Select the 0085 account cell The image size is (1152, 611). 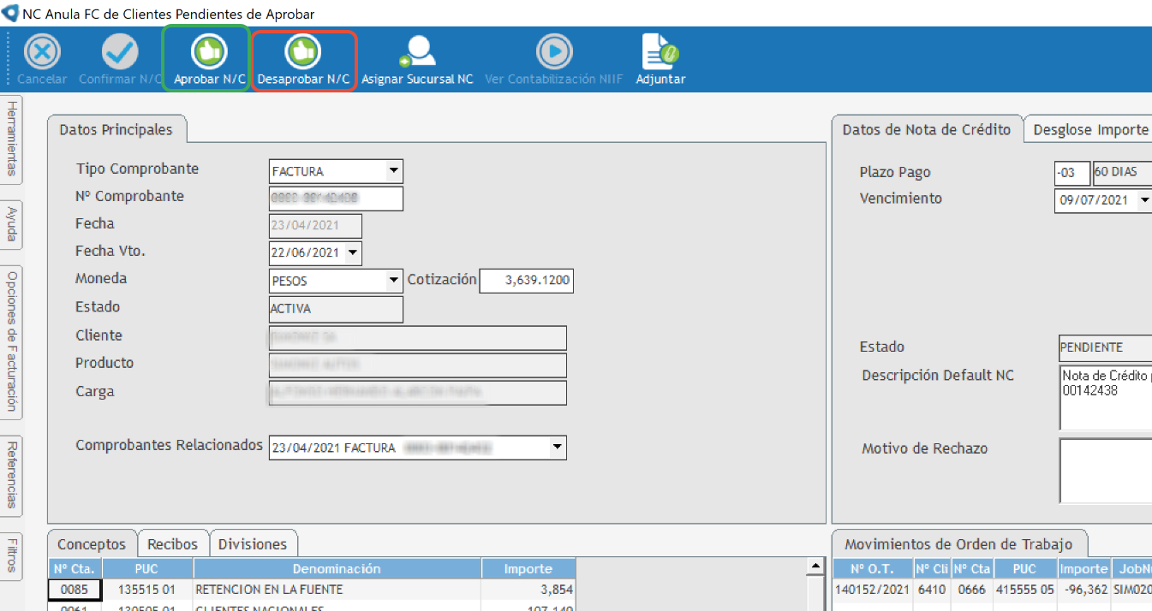[x=75, y=590]
